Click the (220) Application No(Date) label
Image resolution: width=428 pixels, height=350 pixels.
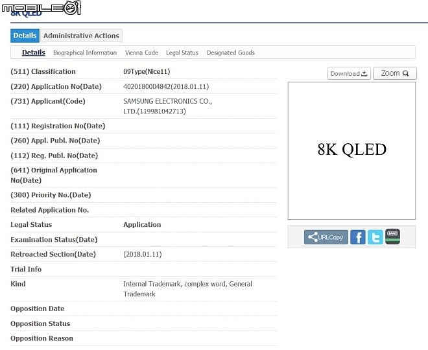(56, 86)
